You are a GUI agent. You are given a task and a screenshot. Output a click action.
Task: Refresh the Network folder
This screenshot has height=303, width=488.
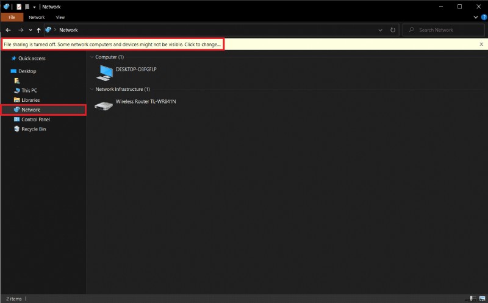click(393, 30)
